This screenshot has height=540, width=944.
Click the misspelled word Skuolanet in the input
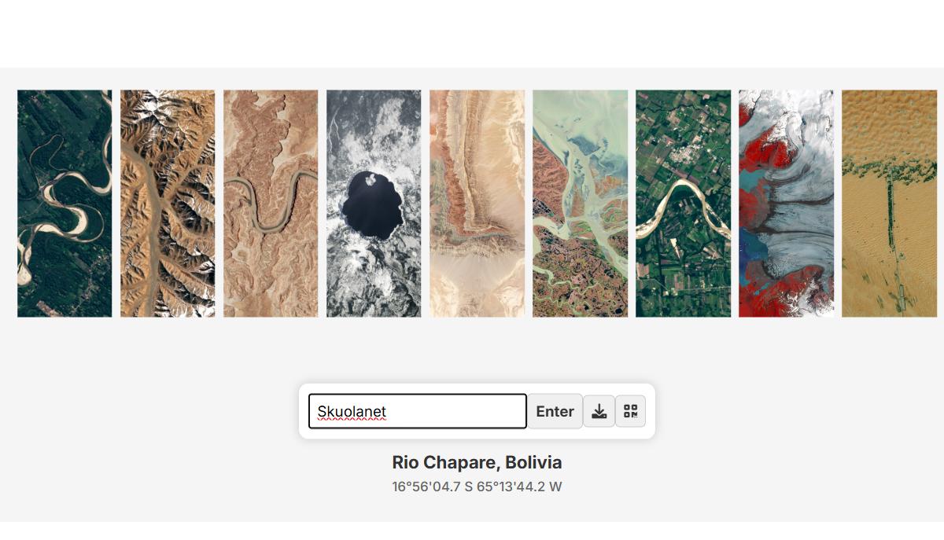[352, 411]
